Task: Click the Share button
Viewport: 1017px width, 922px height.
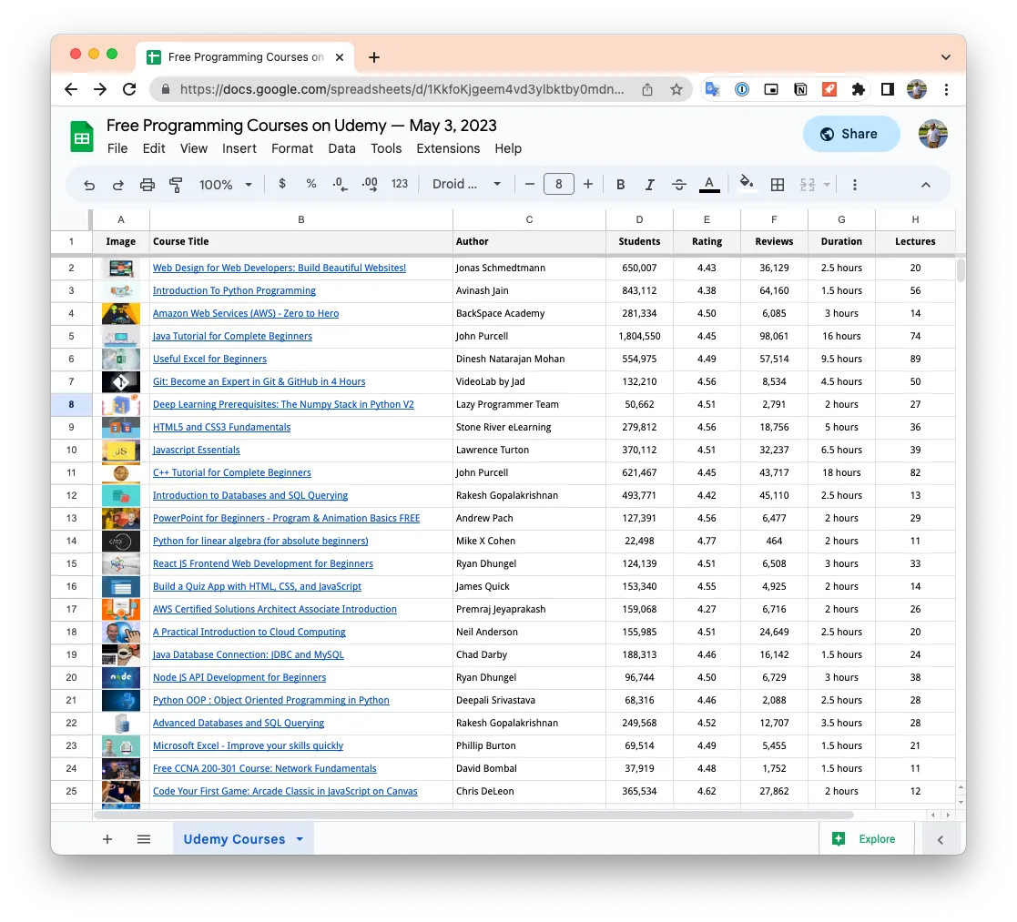Action: (x=850, y=133)
